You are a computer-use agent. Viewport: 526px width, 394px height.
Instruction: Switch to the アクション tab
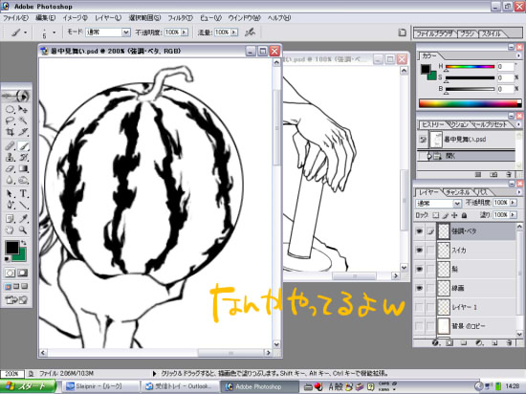point(459,124)
